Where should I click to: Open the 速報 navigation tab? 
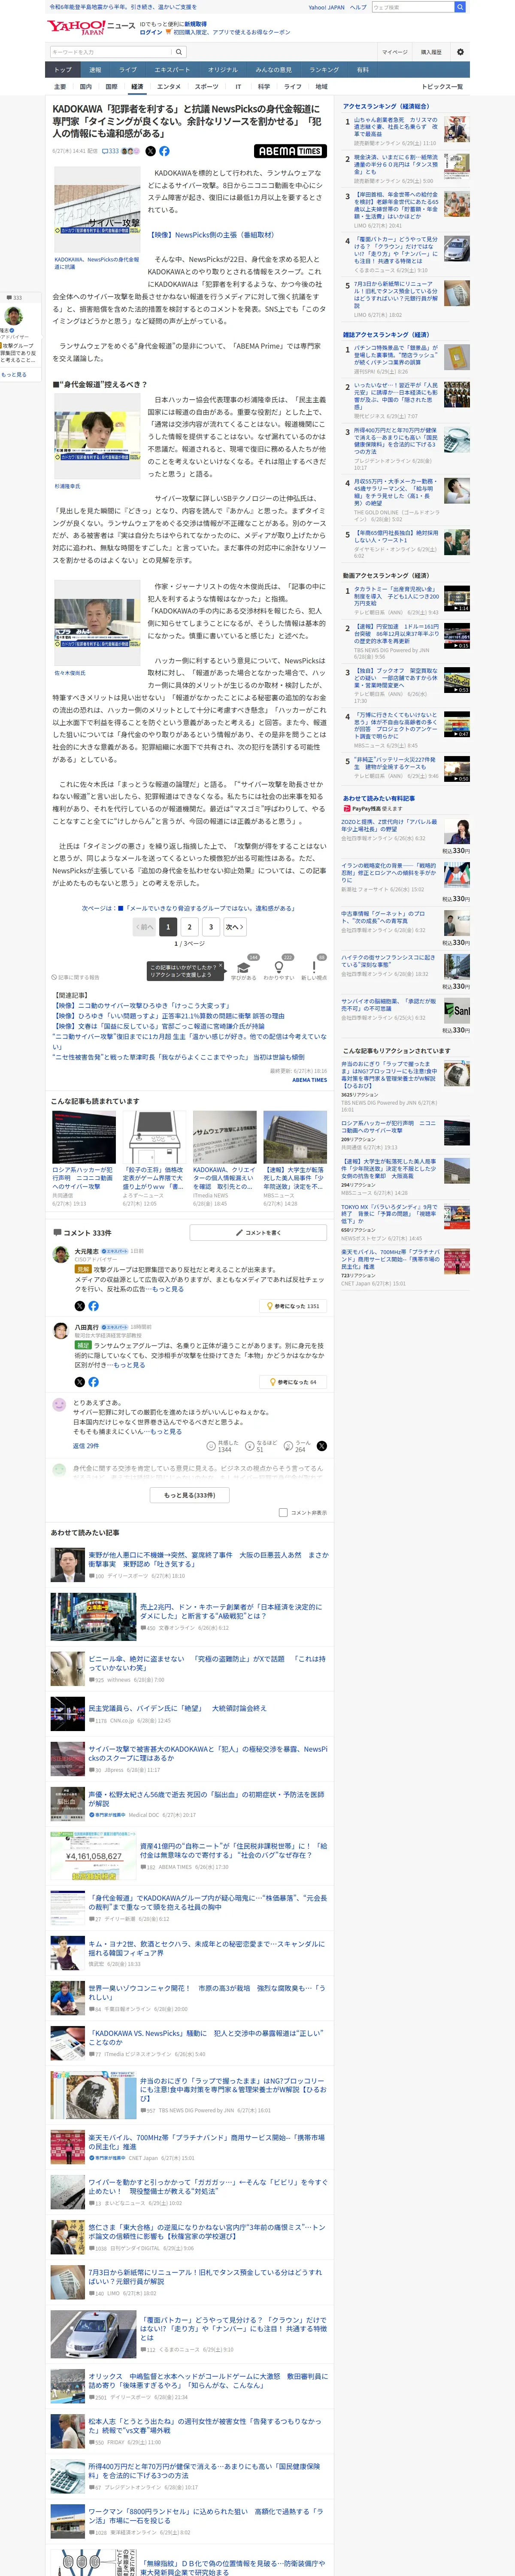[x=95, y=70]
